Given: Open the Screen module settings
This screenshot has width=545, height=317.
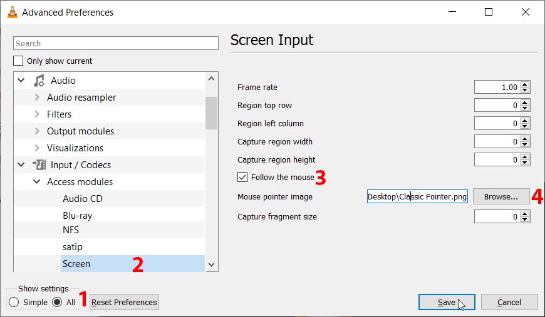Looking at the screenshot, I should point(76,264).
